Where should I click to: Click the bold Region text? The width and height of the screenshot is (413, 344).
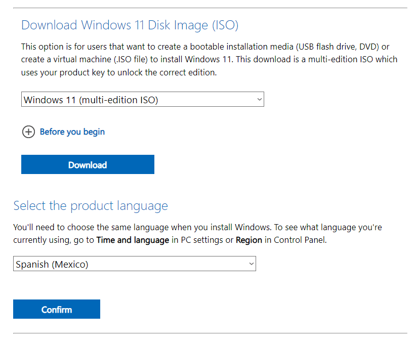249,240
